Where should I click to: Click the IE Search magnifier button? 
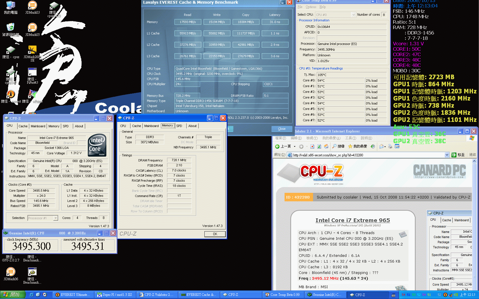(x=338, y=146)
